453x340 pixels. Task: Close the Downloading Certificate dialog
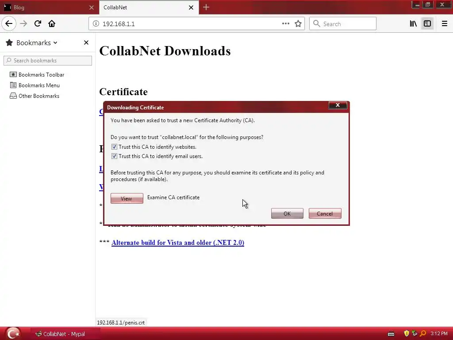coord(338,105)
